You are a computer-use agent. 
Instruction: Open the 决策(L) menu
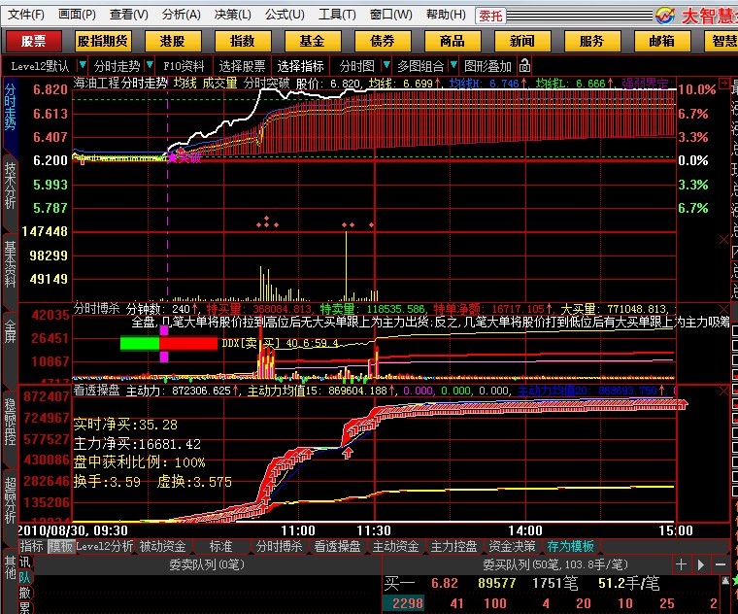tap(232, 15)
